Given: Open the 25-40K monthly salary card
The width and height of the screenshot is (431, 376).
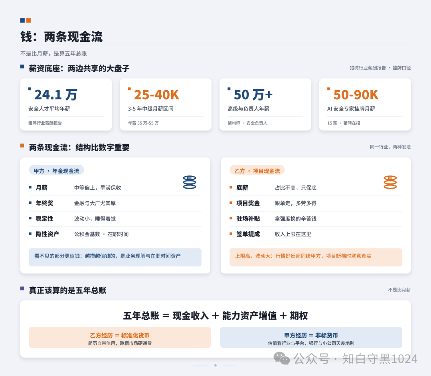Looking at the screenshot, I should click(x=166, y=104).
